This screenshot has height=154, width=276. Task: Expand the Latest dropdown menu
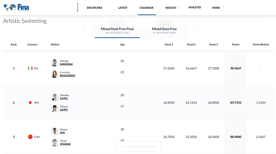(125, 8)
